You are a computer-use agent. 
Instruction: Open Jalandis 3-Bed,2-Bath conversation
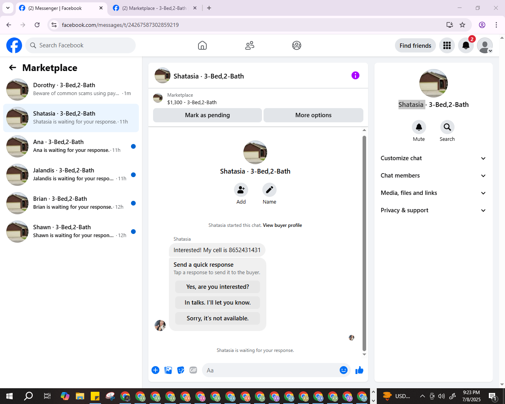pyautogui.click(x=71, y=175)
